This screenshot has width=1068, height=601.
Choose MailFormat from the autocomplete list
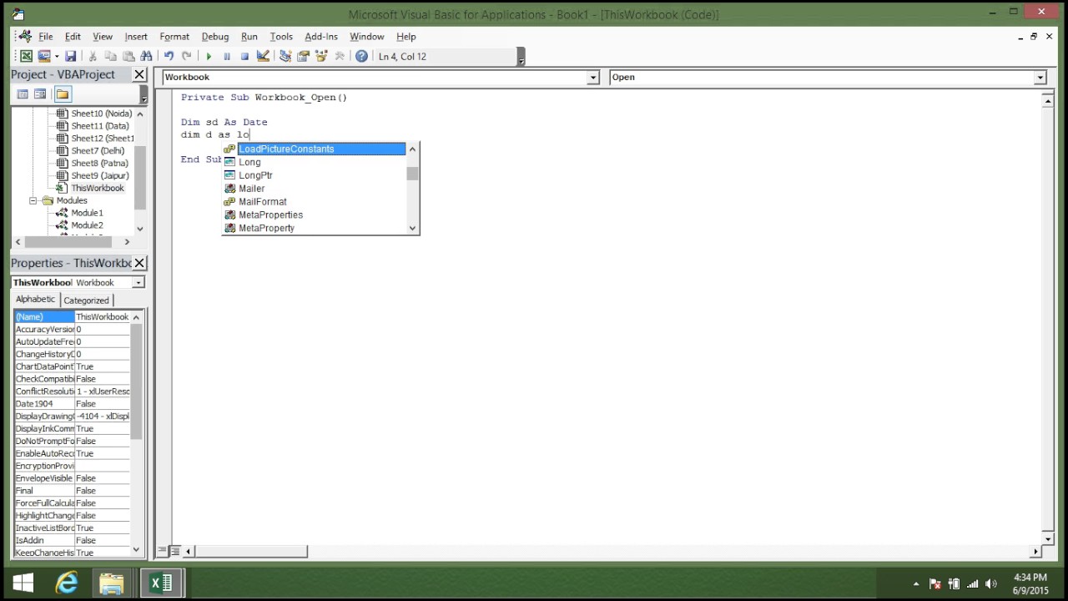(x=315, y=202)
